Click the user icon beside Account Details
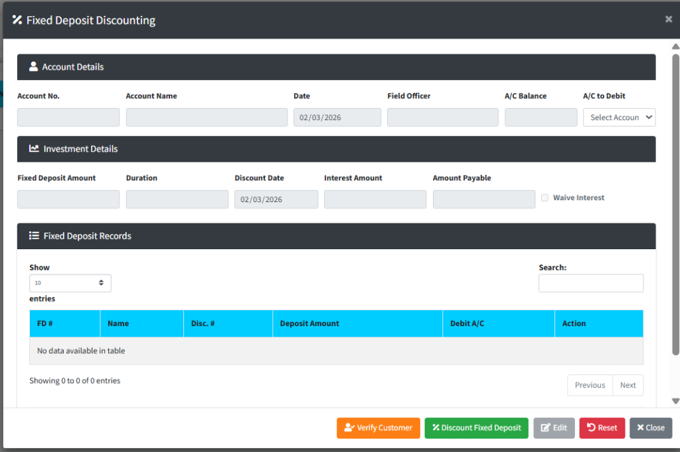This screenshot has width=680, height=452. (x=33, y=67)
